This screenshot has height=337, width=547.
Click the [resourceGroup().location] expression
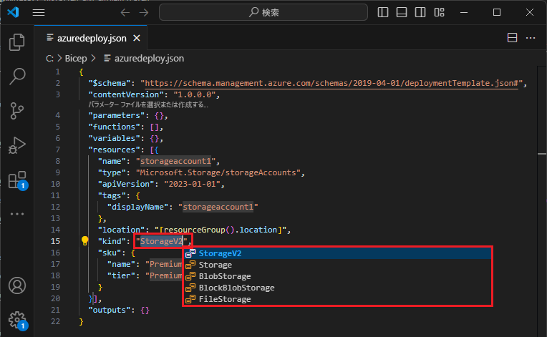pyautogui.click(x=221, y=230)
